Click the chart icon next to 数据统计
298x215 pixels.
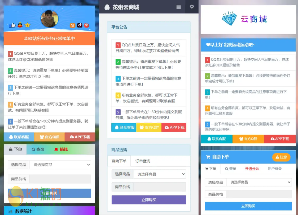pyautogui.click(x=10, y=211)
